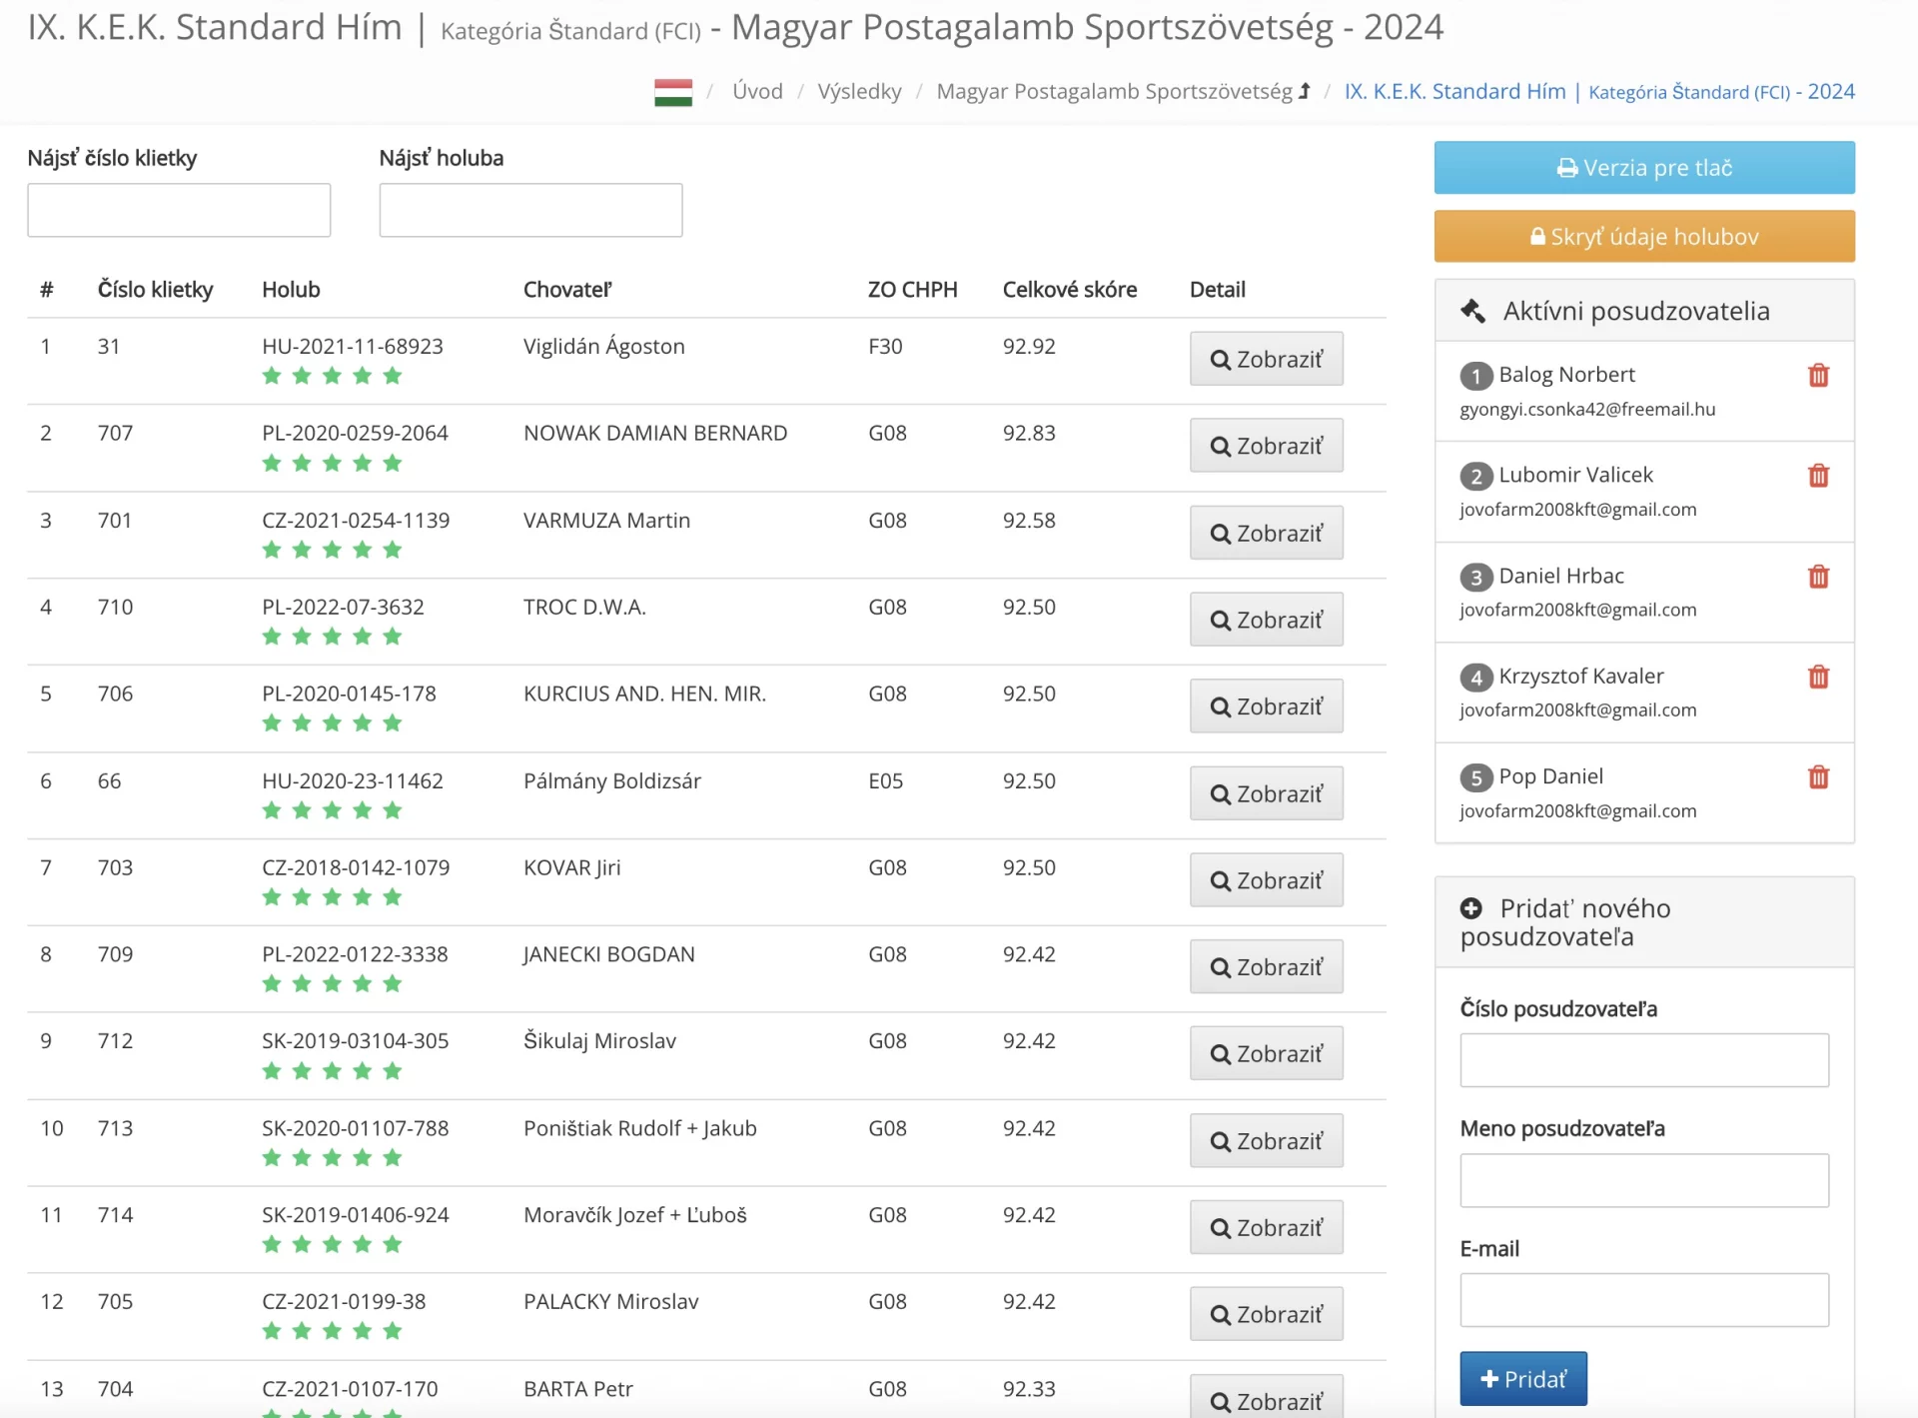The width and height of the screenshot is (1918, 1418).
Task: Show details for Viglidán Ágoston's pigeon
Action: 1266,359
